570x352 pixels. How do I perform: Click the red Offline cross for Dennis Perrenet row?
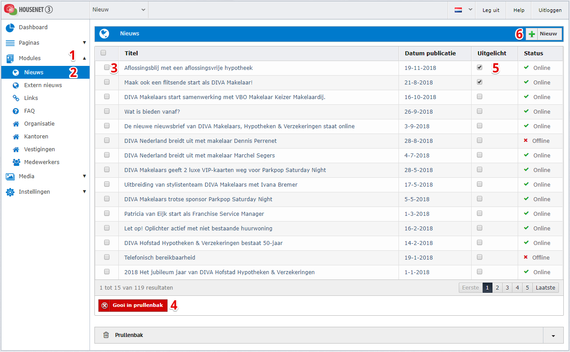526,141
